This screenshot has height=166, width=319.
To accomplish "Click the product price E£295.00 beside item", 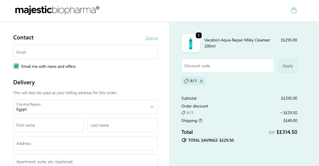I will [289, 40].
